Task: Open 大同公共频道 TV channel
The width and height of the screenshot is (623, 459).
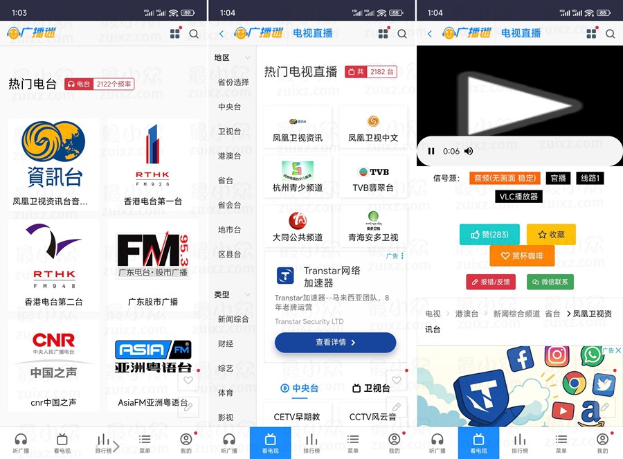Action: (298, 227)
